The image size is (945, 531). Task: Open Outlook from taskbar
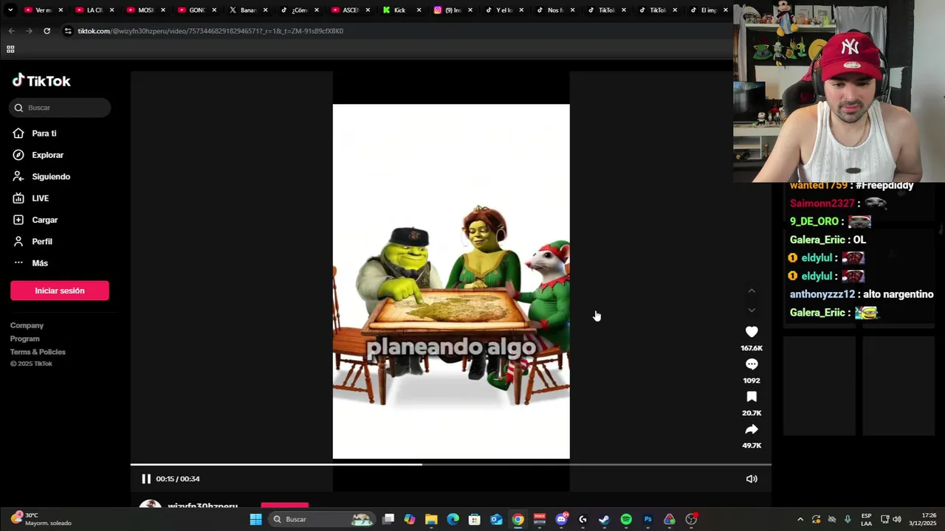pos(496,519)
